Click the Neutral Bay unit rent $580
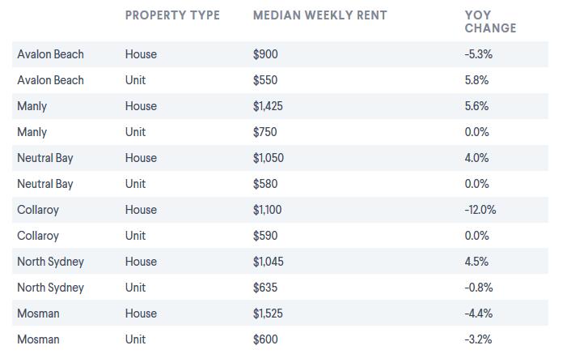This screenshot has width=567, height=354. (265, 184)
